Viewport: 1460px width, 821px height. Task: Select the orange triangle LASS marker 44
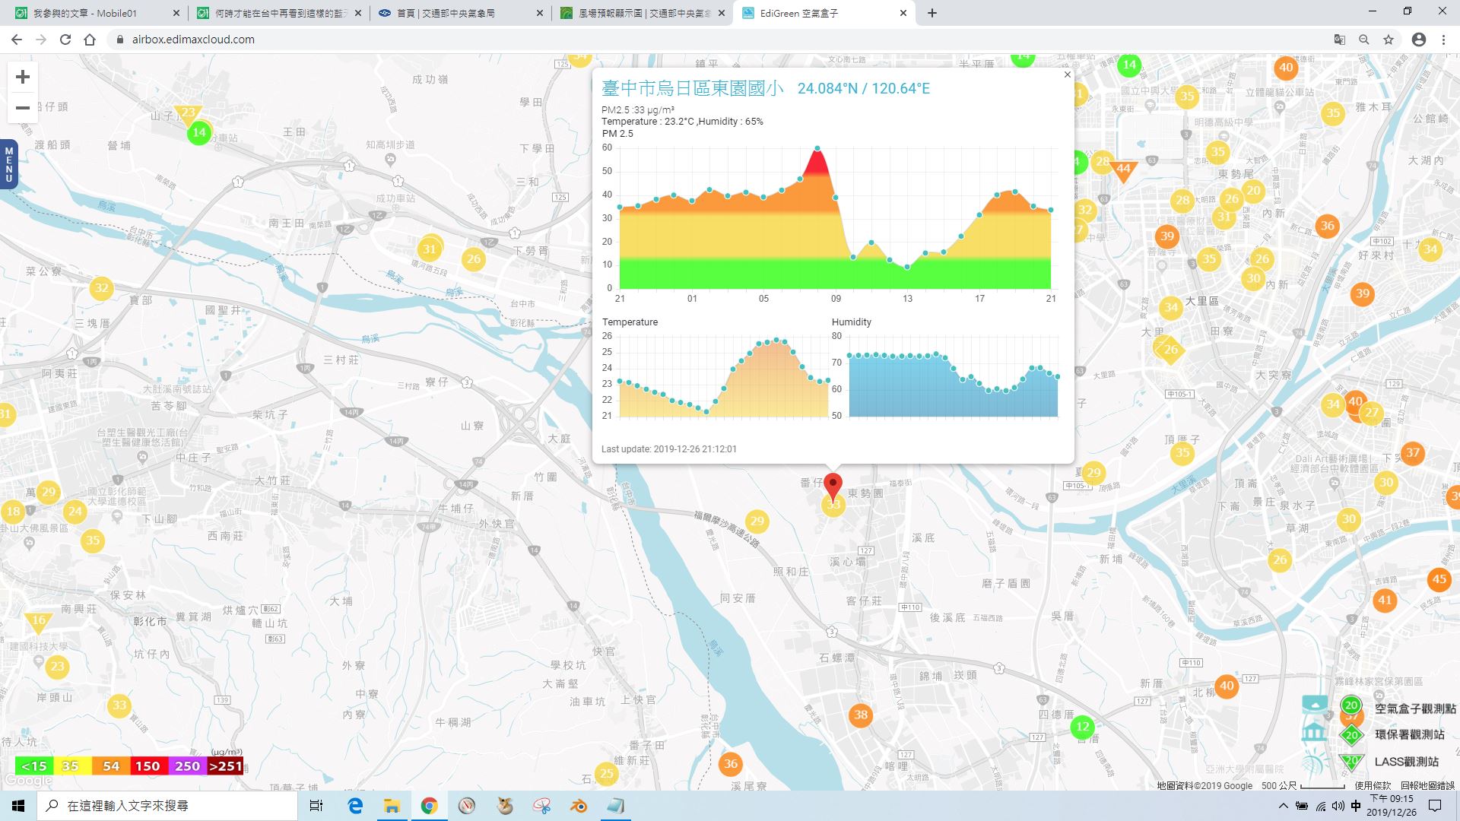[x=1123, y=170]
